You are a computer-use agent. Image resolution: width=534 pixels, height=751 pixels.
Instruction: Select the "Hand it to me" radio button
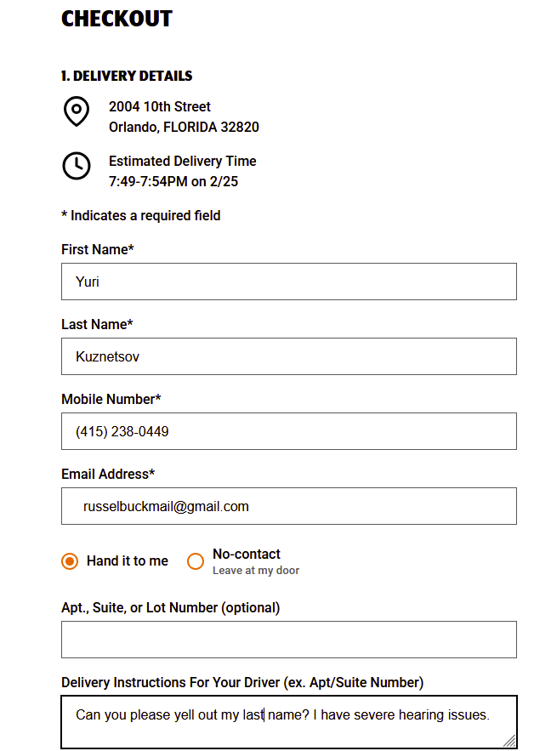click(x=70, y=561)
